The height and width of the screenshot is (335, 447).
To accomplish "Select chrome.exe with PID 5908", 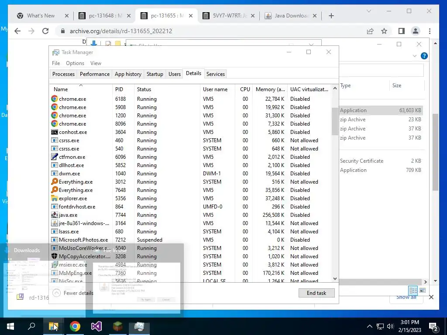I will 190,107.
